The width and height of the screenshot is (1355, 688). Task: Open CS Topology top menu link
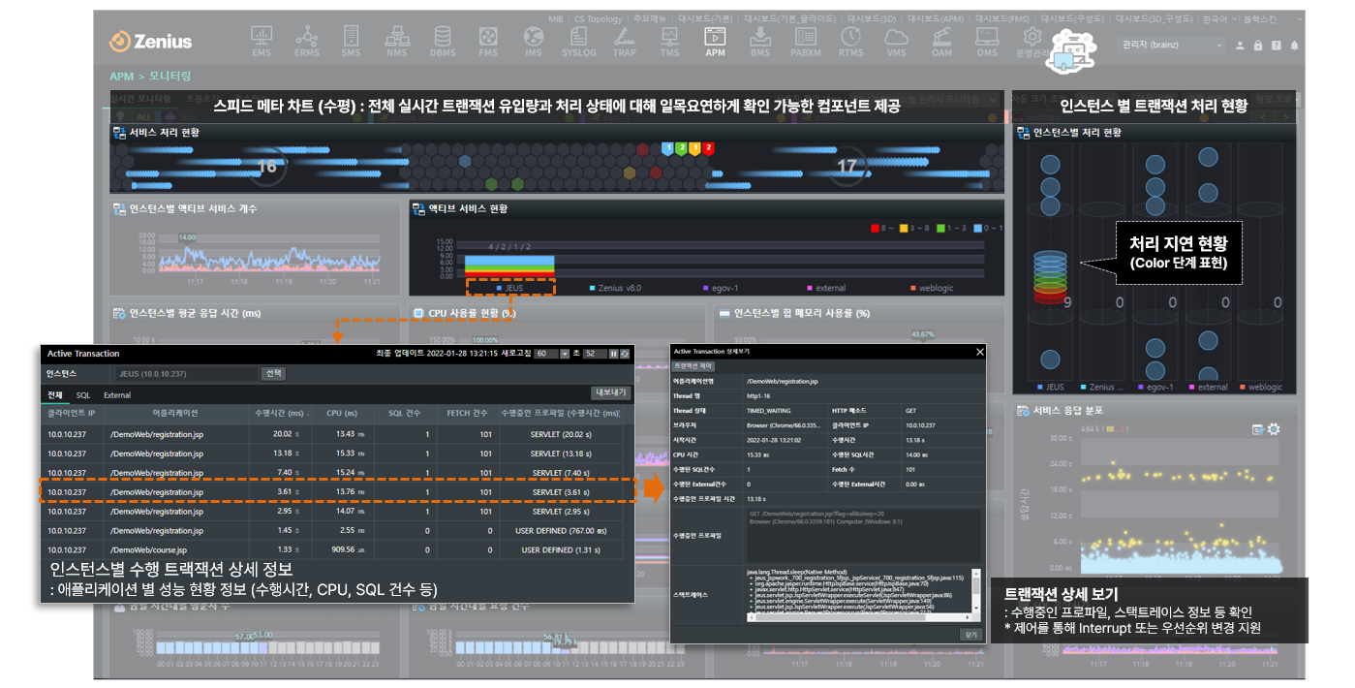pos(599,17)
